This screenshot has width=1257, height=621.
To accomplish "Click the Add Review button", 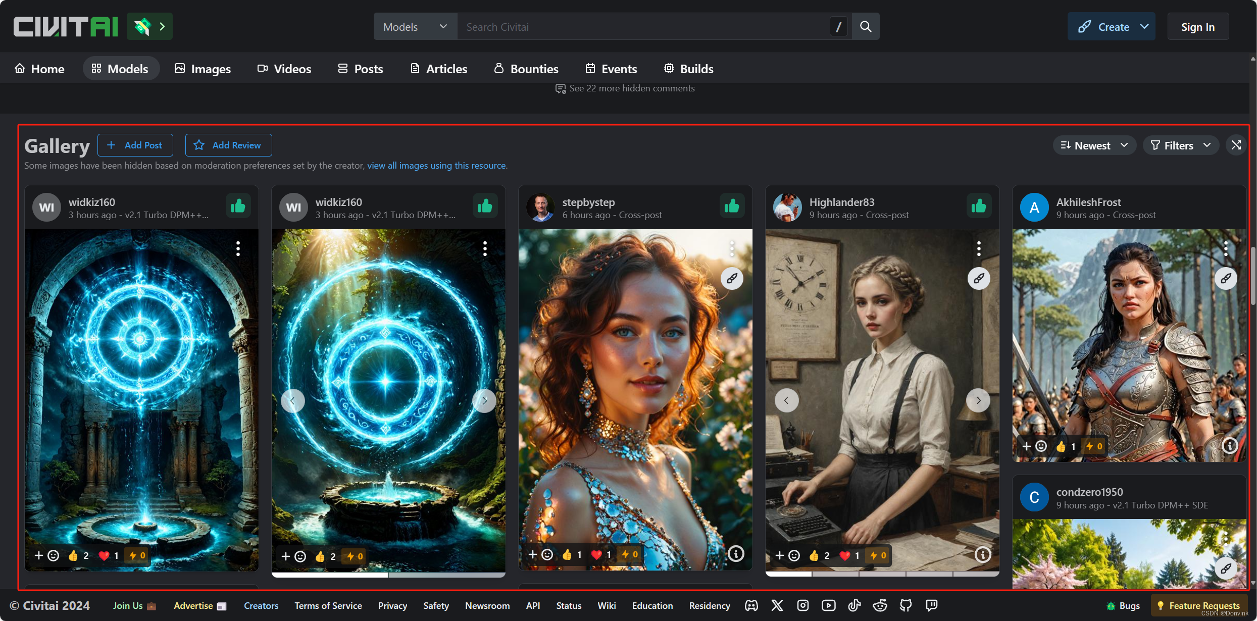I will click(x=228, y=145).
